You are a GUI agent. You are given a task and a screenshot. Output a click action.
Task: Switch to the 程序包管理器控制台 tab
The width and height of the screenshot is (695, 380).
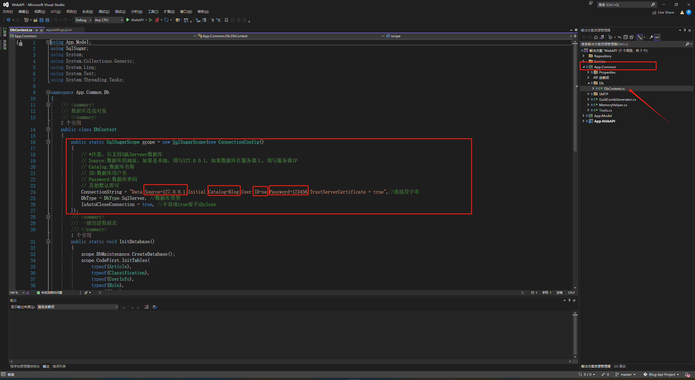[25, 366]
